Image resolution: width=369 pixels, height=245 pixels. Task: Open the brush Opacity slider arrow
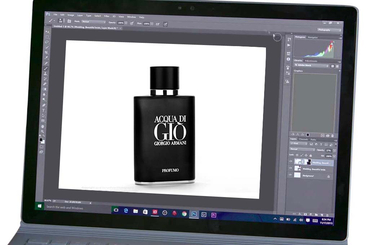pyautogui.click(x=126, y=23)
